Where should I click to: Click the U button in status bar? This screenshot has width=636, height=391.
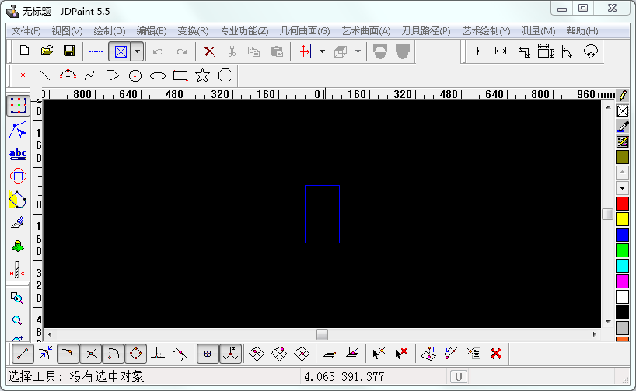459,377
